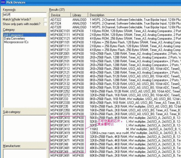Sort results by the Device column header
181x158 pixels.
pos(60,15)
